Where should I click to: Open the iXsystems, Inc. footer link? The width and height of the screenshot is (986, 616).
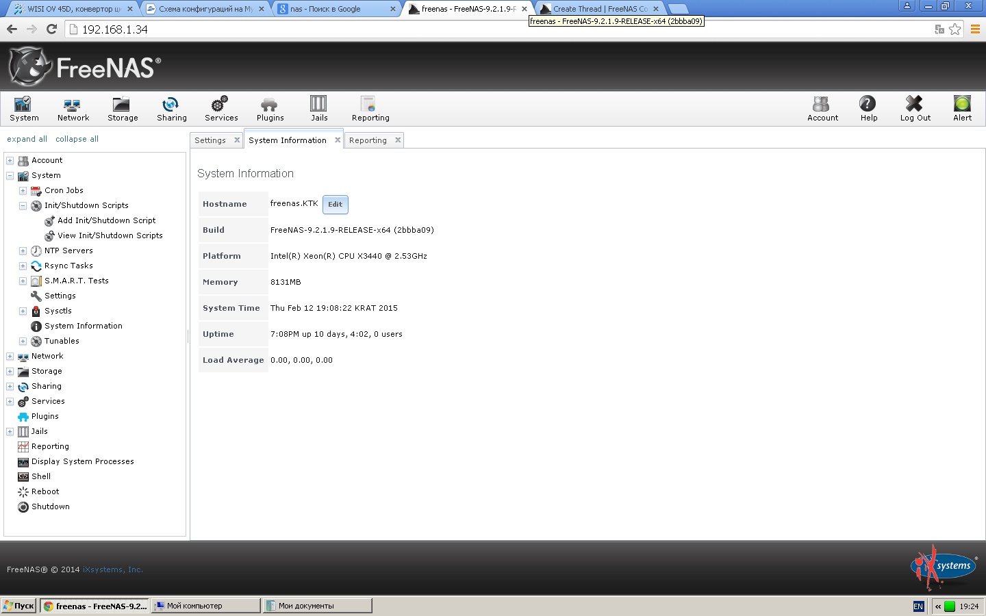(113, 569)
